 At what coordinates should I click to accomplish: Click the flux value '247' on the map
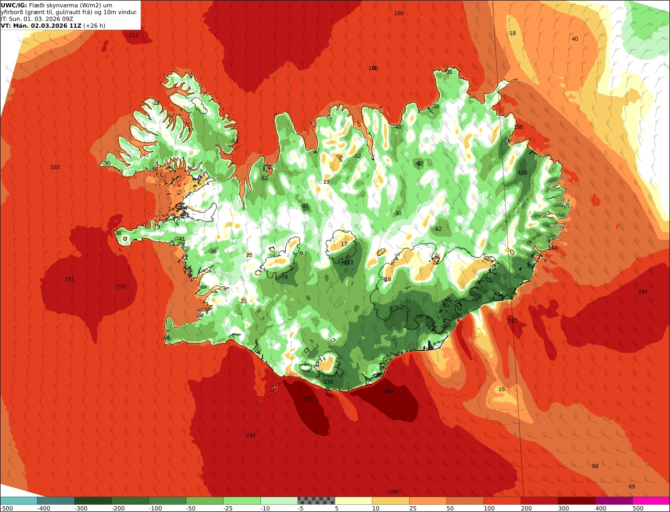pos(512,321)
